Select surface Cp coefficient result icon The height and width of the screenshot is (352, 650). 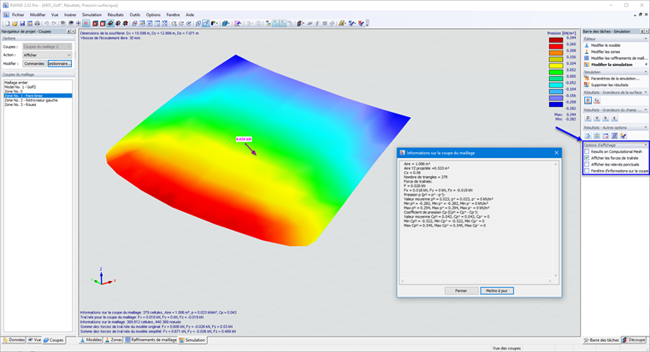pos(597,101)
